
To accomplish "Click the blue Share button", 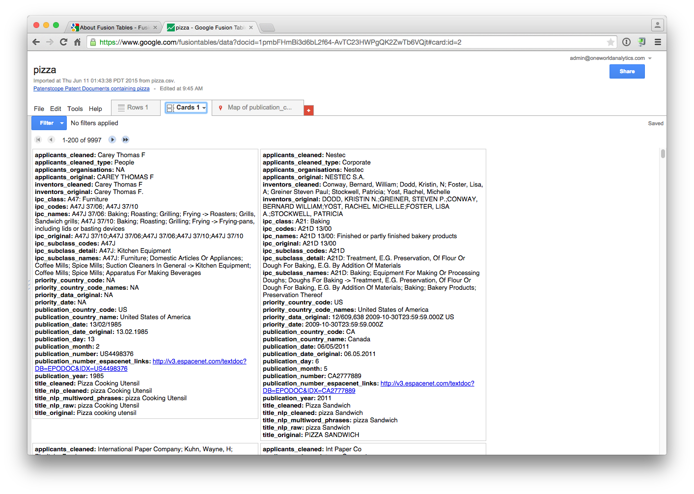I will coord(627,72).
